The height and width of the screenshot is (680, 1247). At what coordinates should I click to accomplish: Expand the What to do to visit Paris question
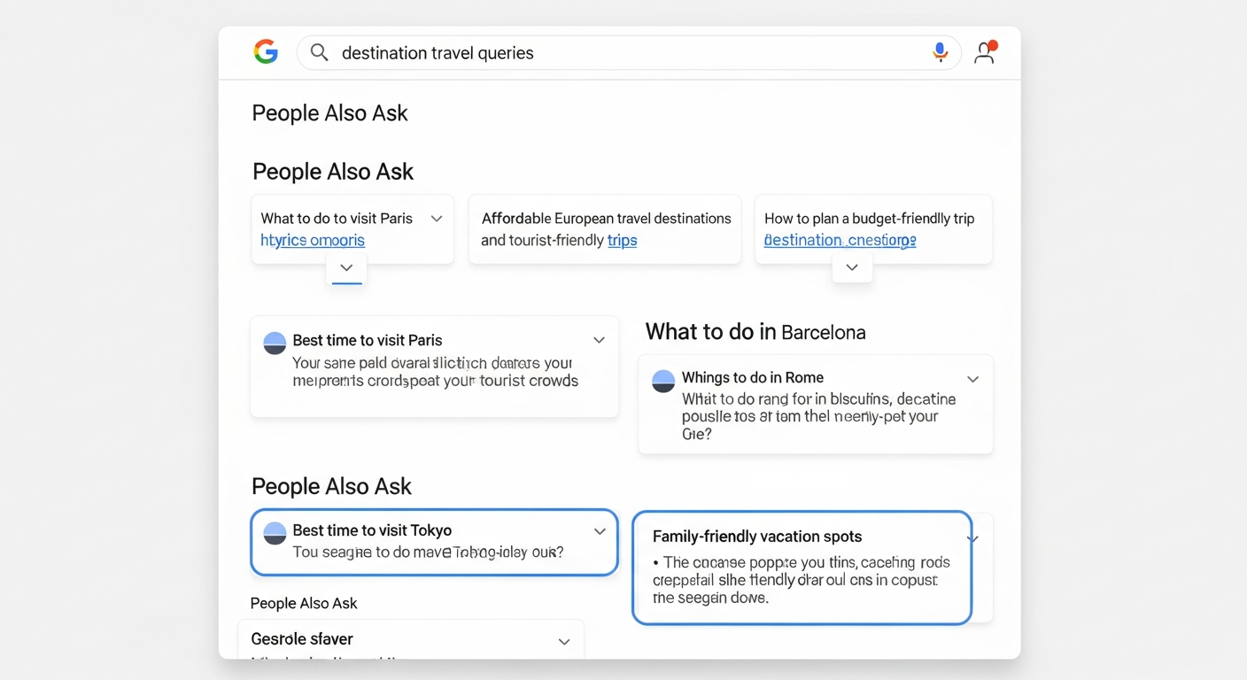(x=437, y=217)
